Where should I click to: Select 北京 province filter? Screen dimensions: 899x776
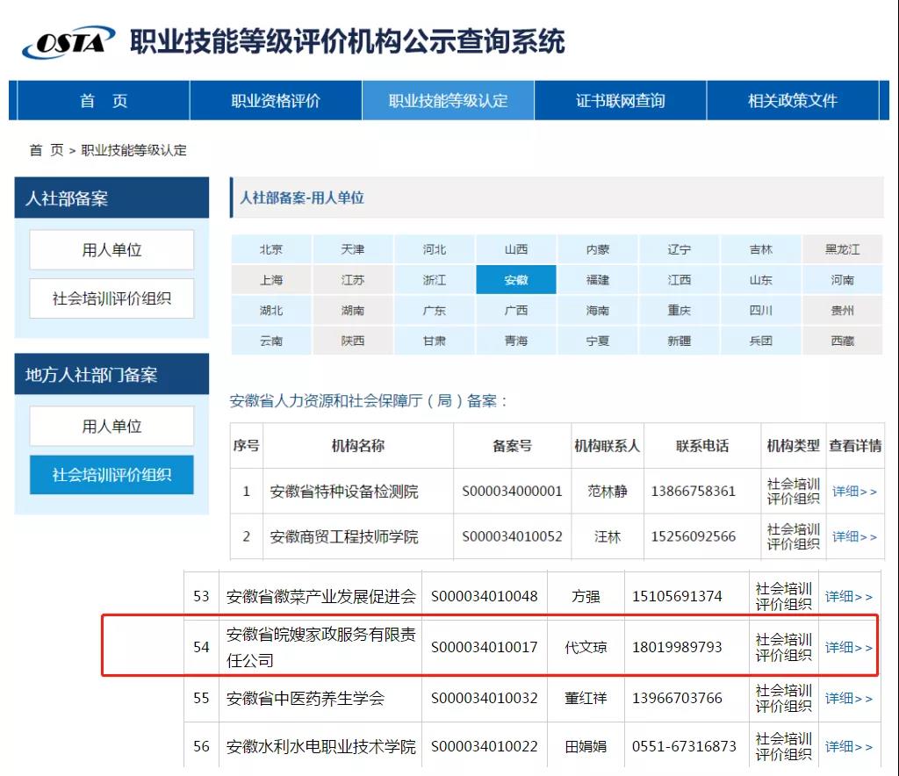point(271,249)
